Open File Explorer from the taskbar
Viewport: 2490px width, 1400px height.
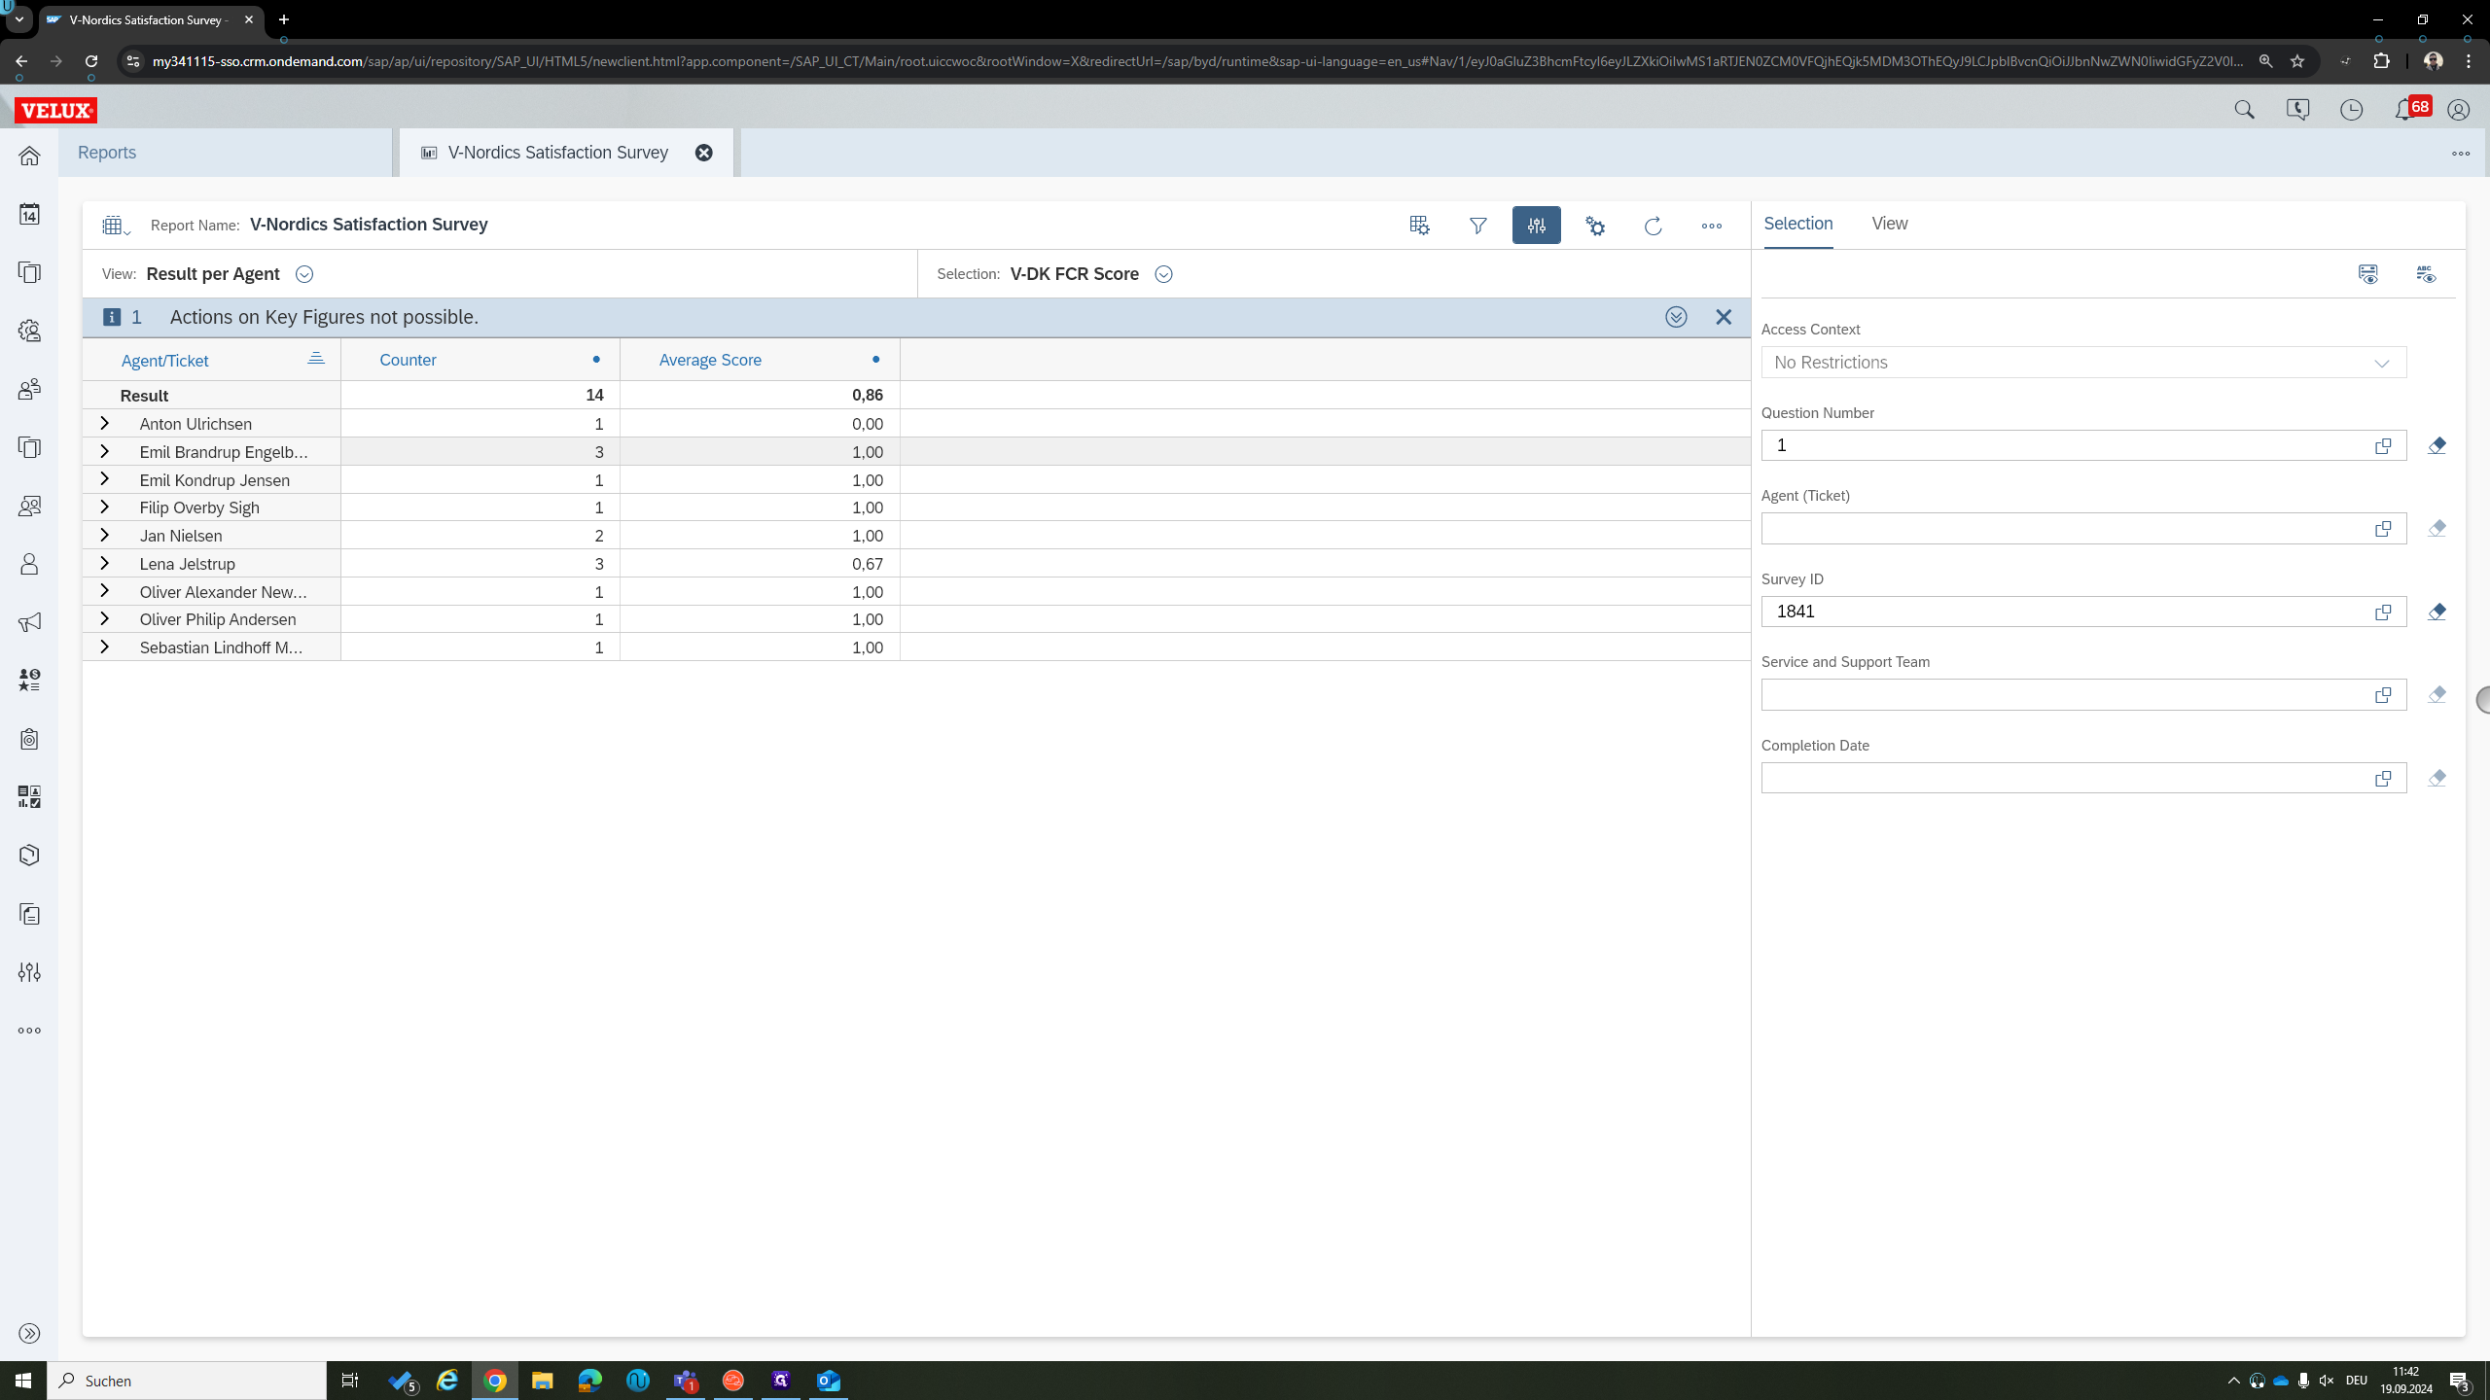tap(542, 1381)
